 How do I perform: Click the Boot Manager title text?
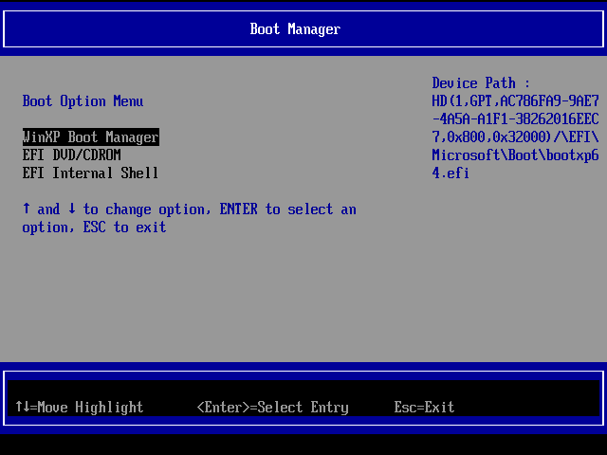click(295, 29)
